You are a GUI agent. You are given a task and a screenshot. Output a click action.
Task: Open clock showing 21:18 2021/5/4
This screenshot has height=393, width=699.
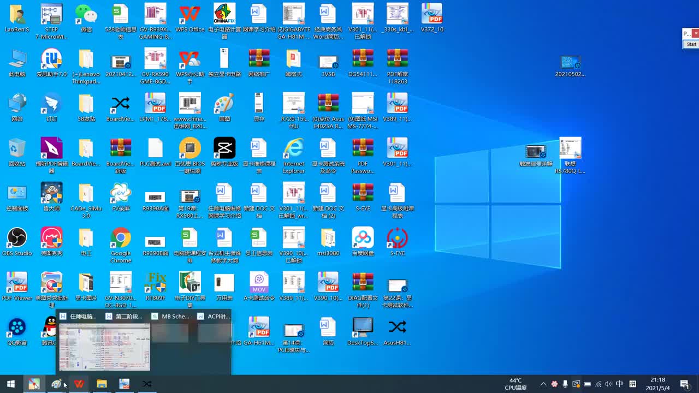(658, 384)
